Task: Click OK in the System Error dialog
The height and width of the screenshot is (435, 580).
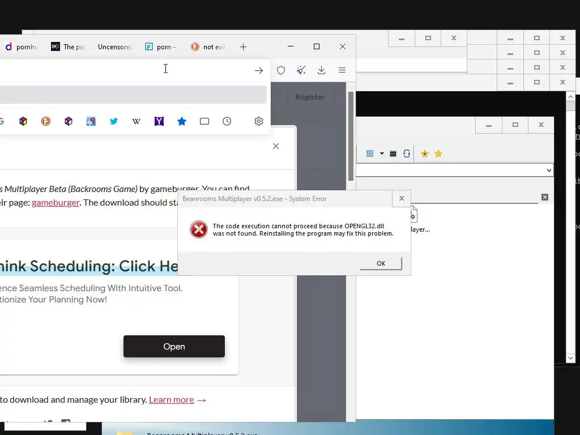Action: [381, 263]
